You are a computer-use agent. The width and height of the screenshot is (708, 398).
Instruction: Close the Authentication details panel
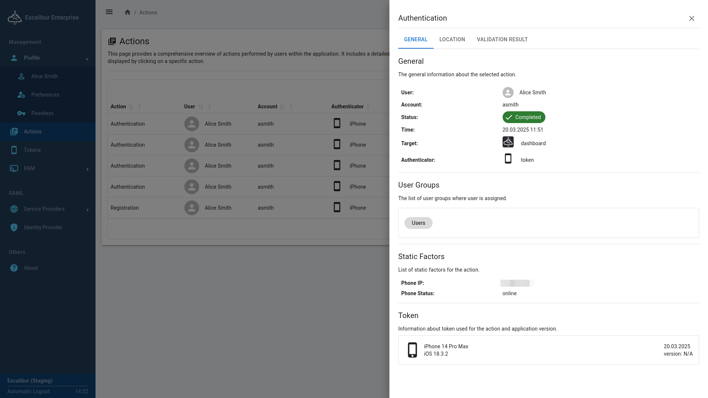click(691, 18)
